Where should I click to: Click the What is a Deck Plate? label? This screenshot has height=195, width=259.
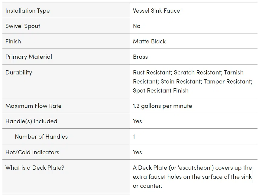click(35, 168)
